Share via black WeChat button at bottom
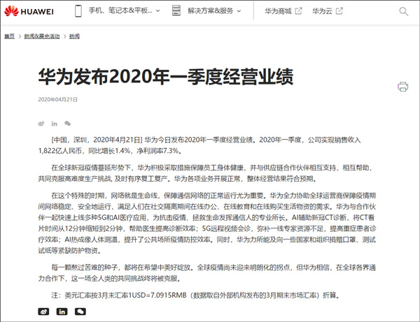Screen dimensions: 420x322 pos(80,312)
